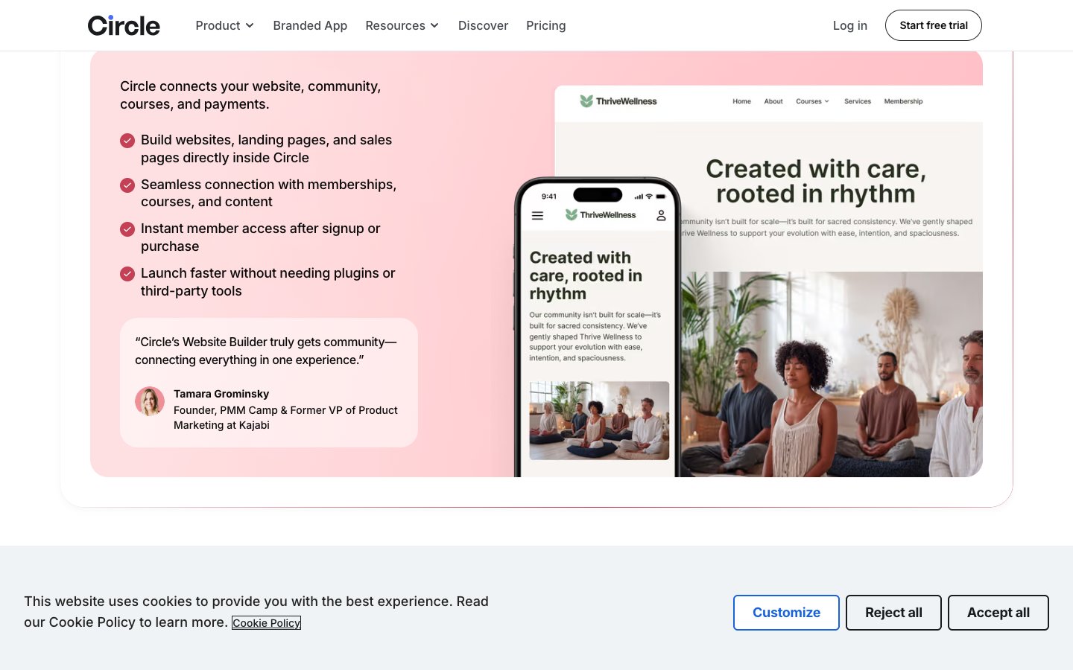Viewport: 1073px width, 670px height.
Task: Click the checkmark beside "Build websites" bullet
Action: pyautogui.click(x=127, y=141)
